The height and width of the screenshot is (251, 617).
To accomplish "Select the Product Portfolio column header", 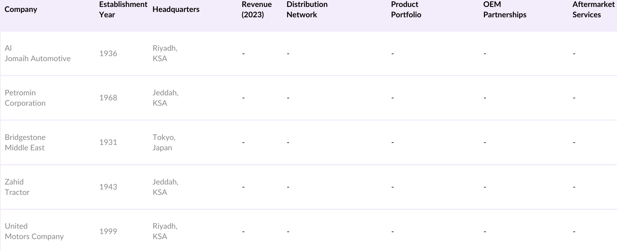I will click(x=406, y=9).
